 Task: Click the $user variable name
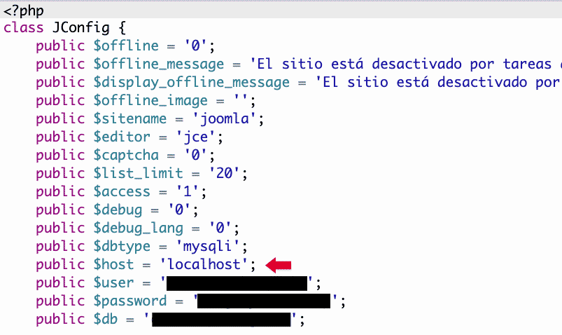(113, 283)
